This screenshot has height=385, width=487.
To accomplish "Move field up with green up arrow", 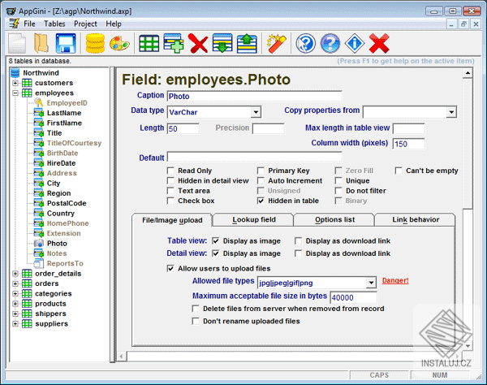I will [247, 43].
